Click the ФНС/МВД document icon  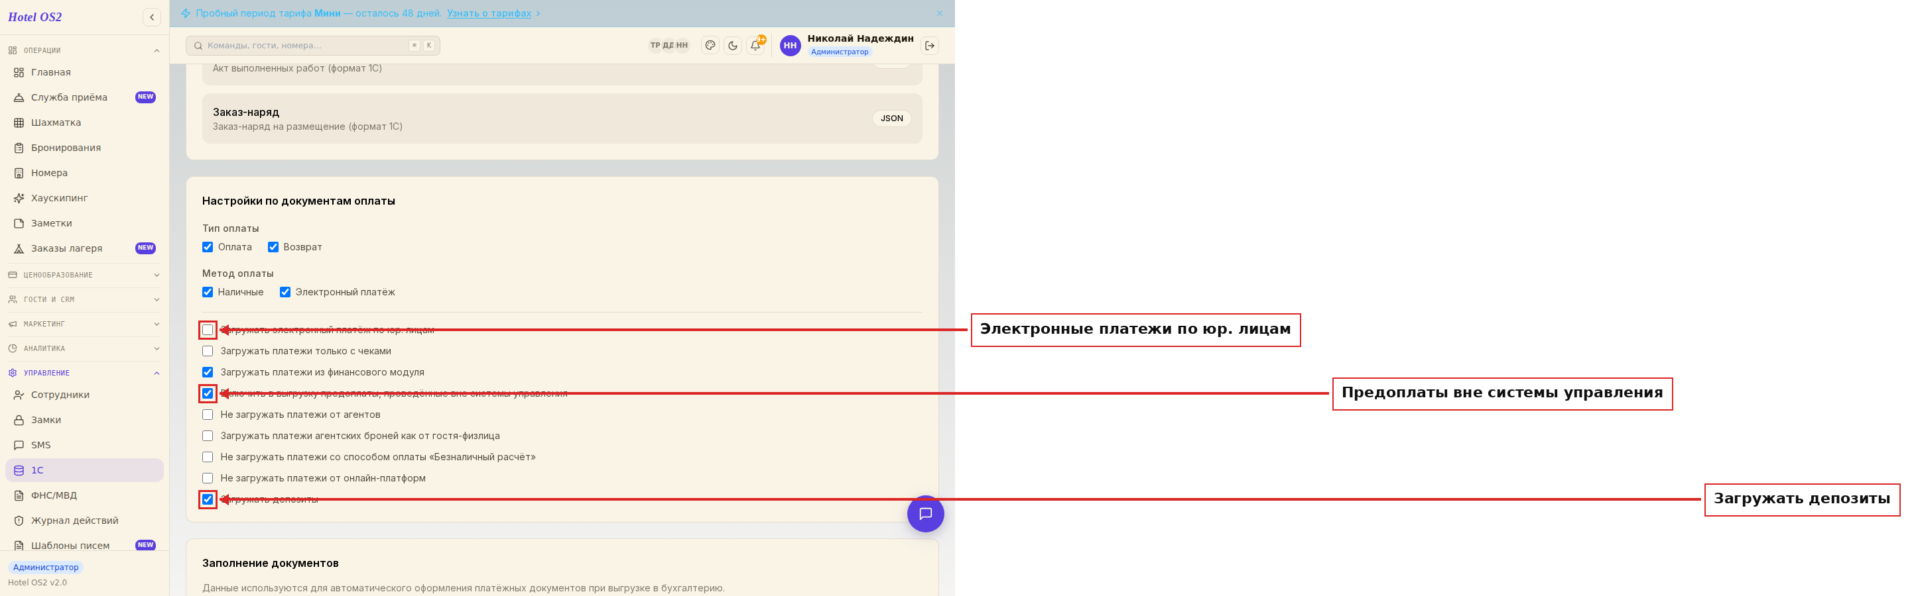click(19, 496)
